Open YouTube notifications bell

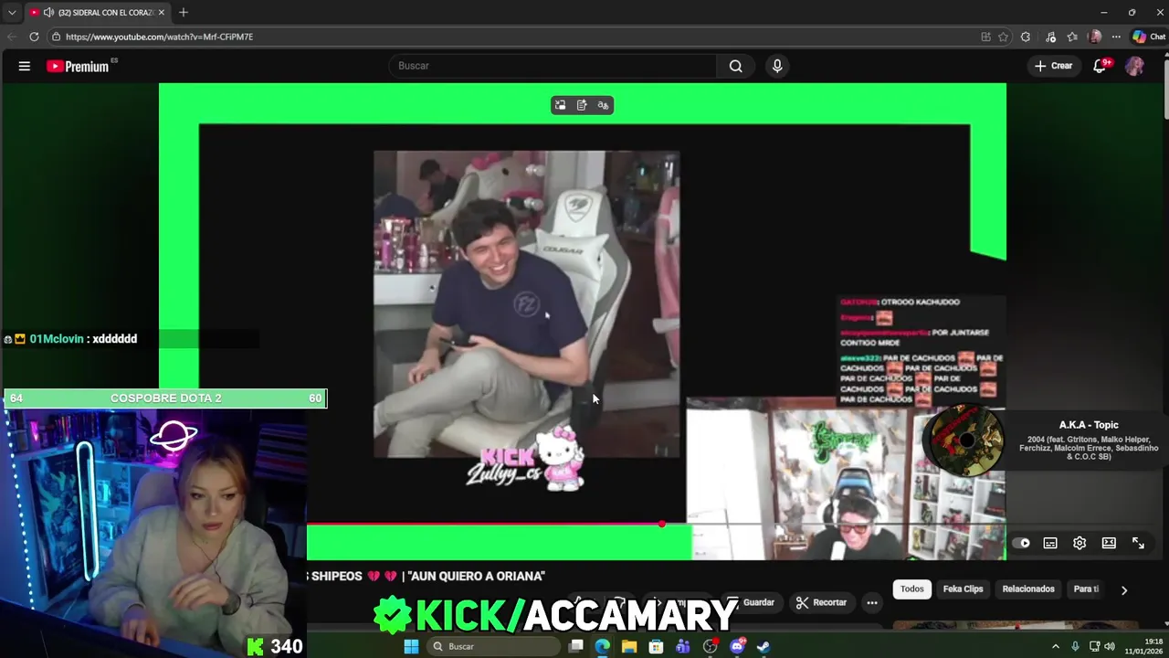coord(1101,66)
